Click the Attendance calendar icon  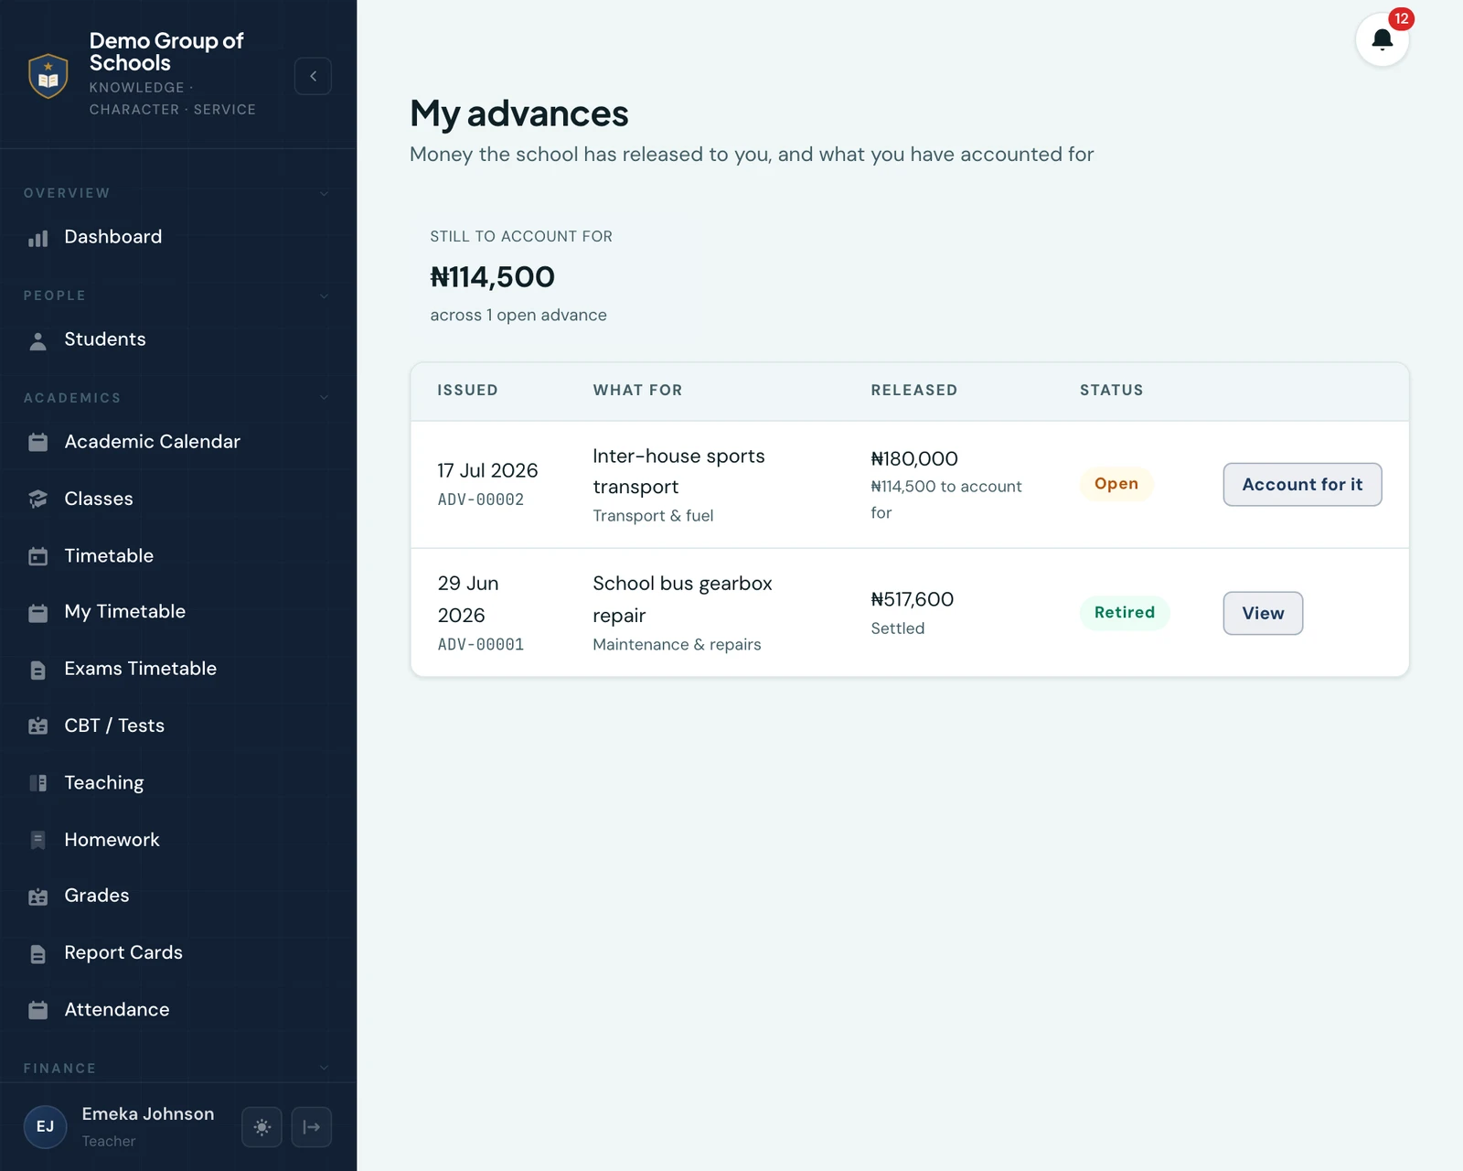coord(37,1011)
